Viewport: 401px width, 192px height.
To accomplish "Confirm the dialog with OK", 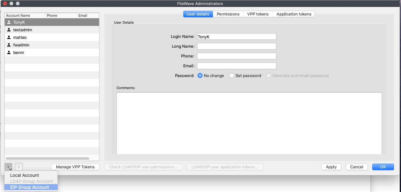I will point(383,167).
